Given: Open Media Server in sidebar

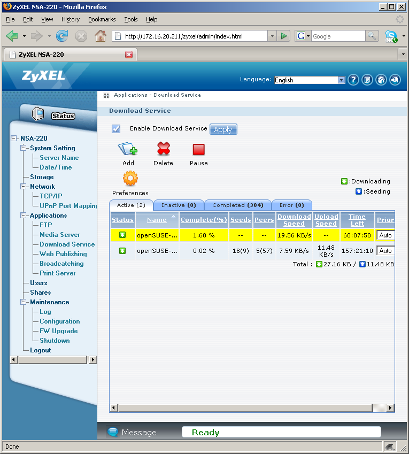Looking at the screenshot, I should [60, 235].
